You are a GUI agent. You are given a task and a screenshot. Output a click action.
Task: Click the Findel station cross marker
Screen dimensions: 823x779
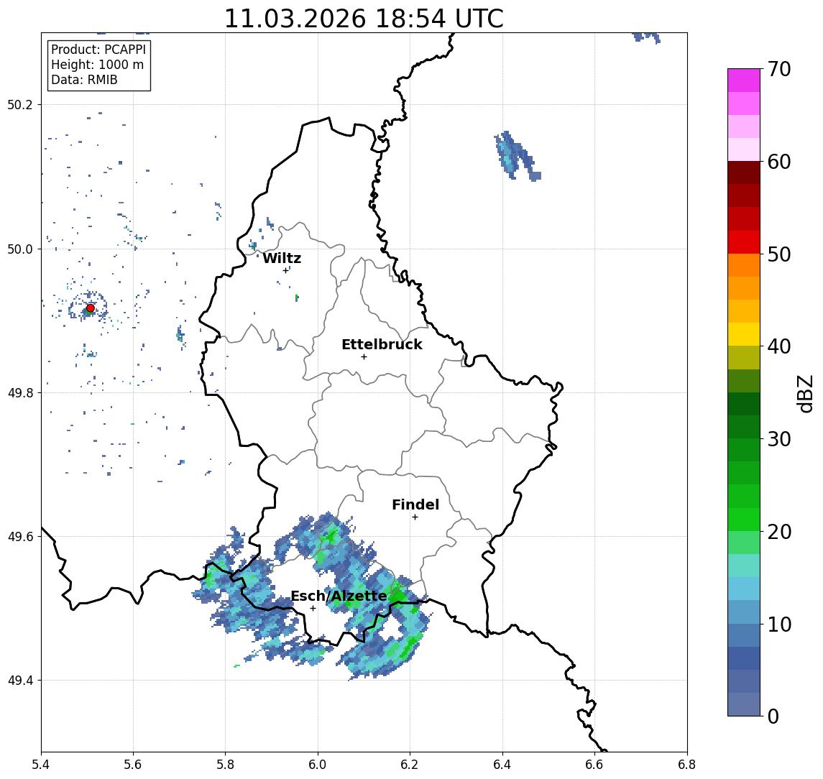point(415,517)
